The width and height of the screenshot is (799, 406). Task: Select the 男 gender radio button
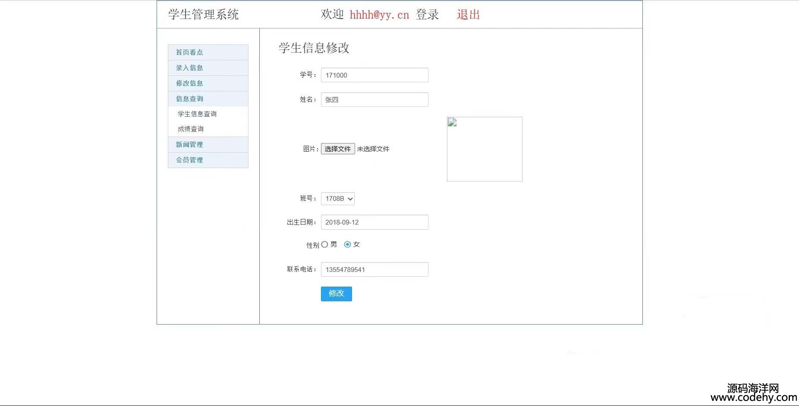(x=325, y=244)
